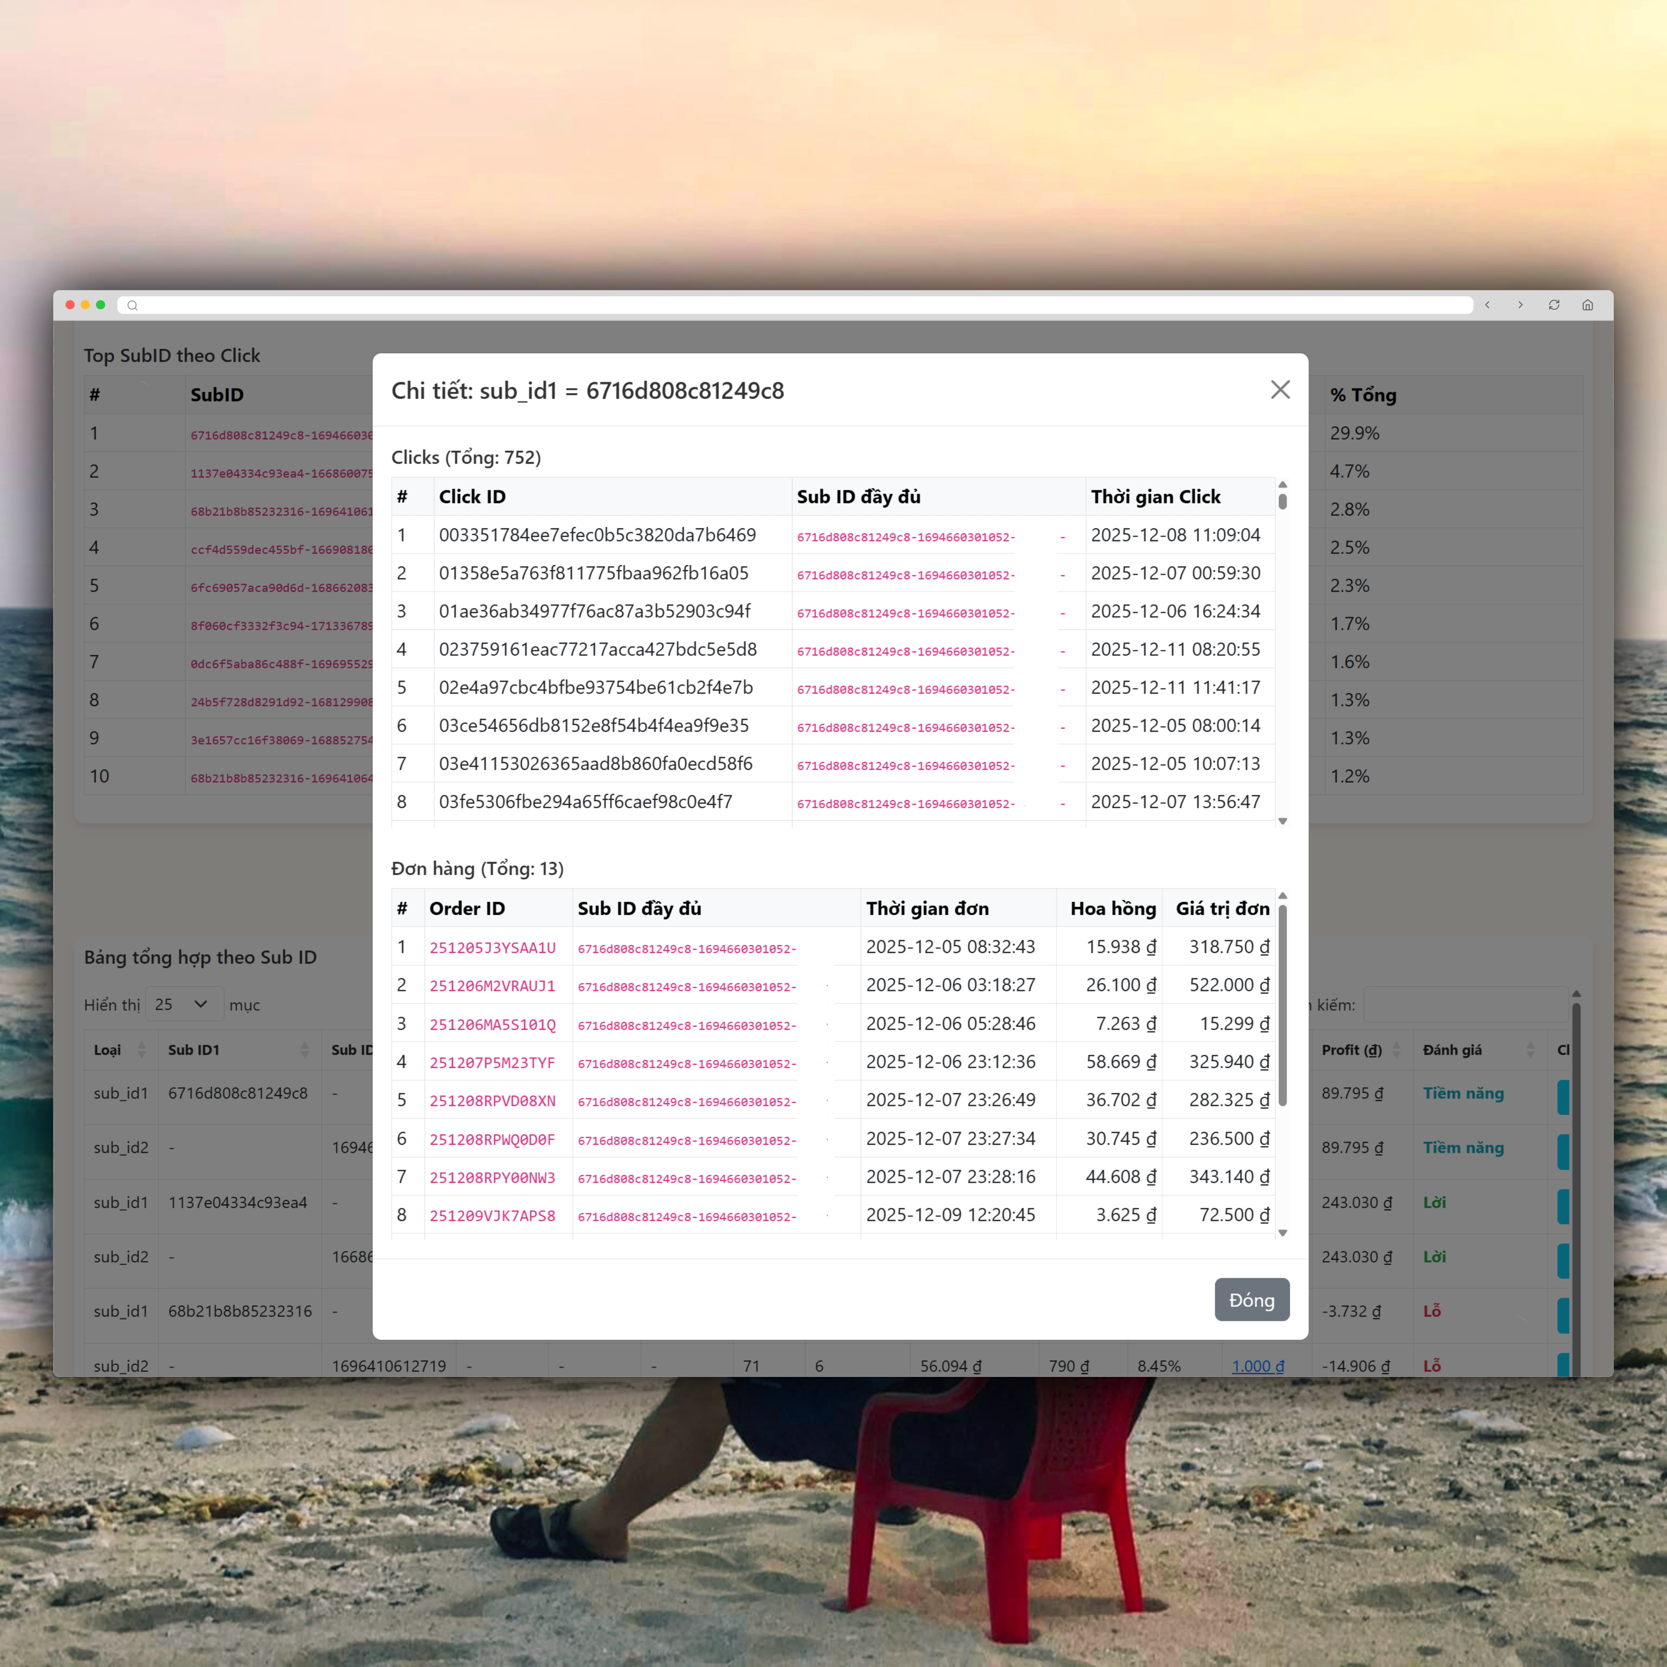Open order link 251208RPVD08XN
Screen dimensions: 1667x1667
pyautogui.click(x=492, y=1101)
